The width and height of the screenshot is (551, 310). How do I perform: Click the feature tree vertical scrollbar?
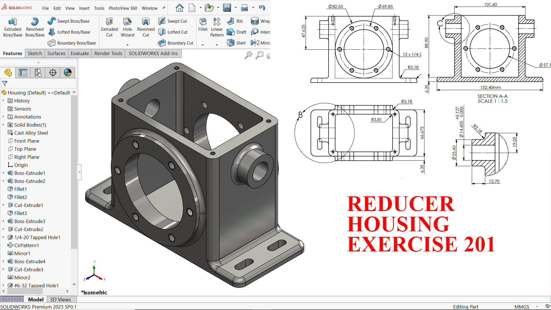pyautogui.click(x=74, y=172)
